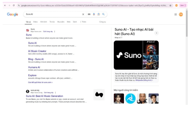Expand the knowledge panel arrow chevron
Viewport: 188px width, 119px height.
pos(156,33)
